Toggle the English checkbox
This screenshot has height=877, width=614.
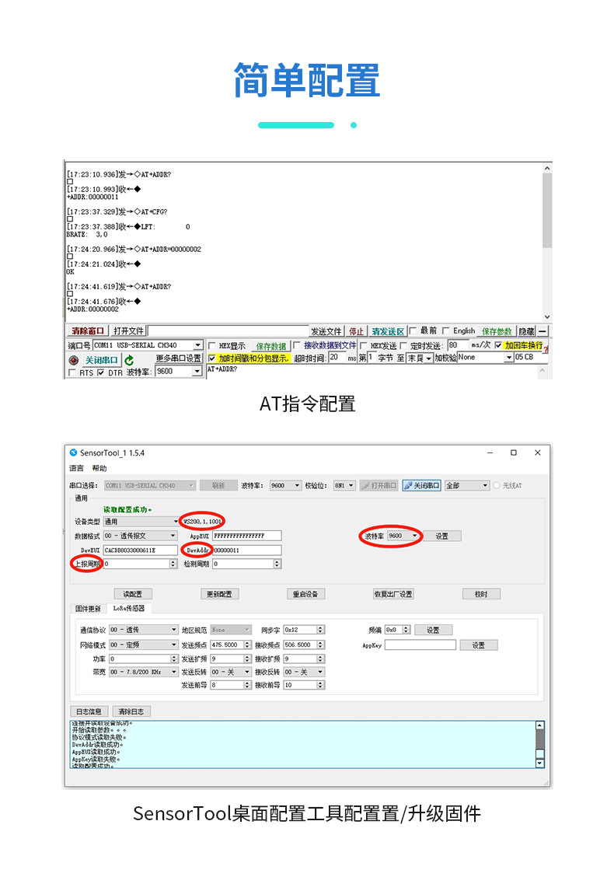(445, 331)
